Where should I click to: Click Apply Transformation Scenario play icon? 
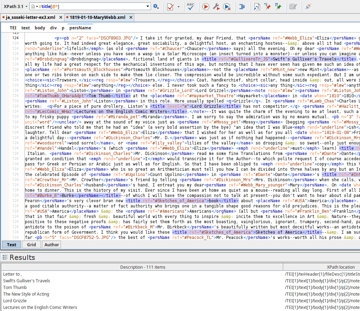(x=206, y=7)
